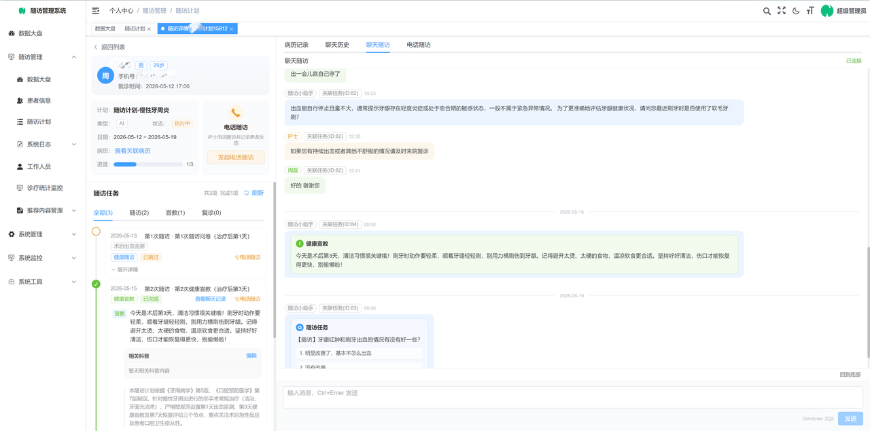Click the 已跳过 tag in first task

click(151, 257)
